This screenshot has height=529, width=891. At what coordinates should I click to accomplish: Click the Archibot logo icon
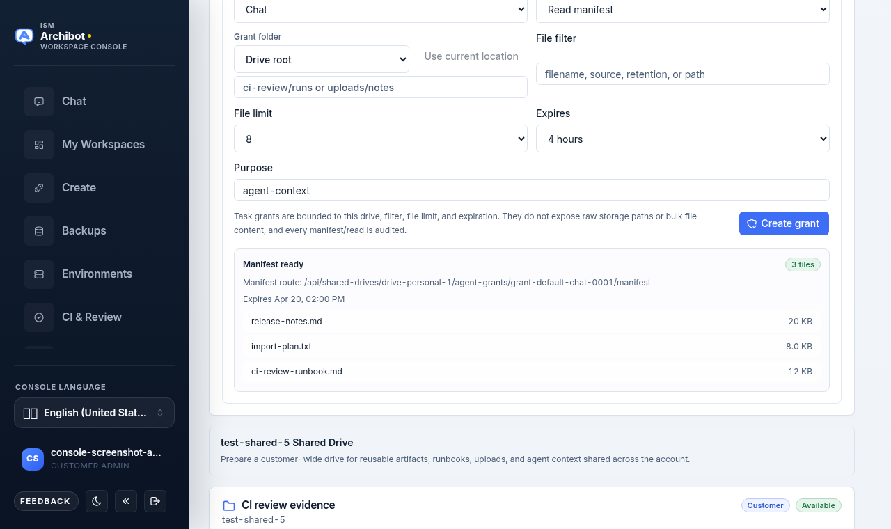[x=24, y=36]
